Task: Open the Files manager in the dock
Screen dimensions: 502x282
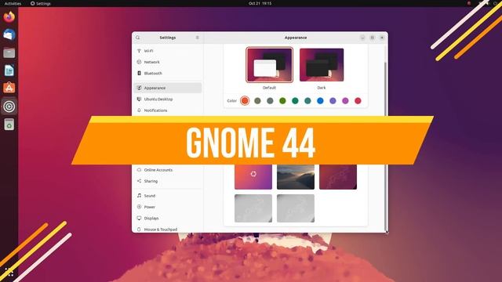Action: click(9, 52)
